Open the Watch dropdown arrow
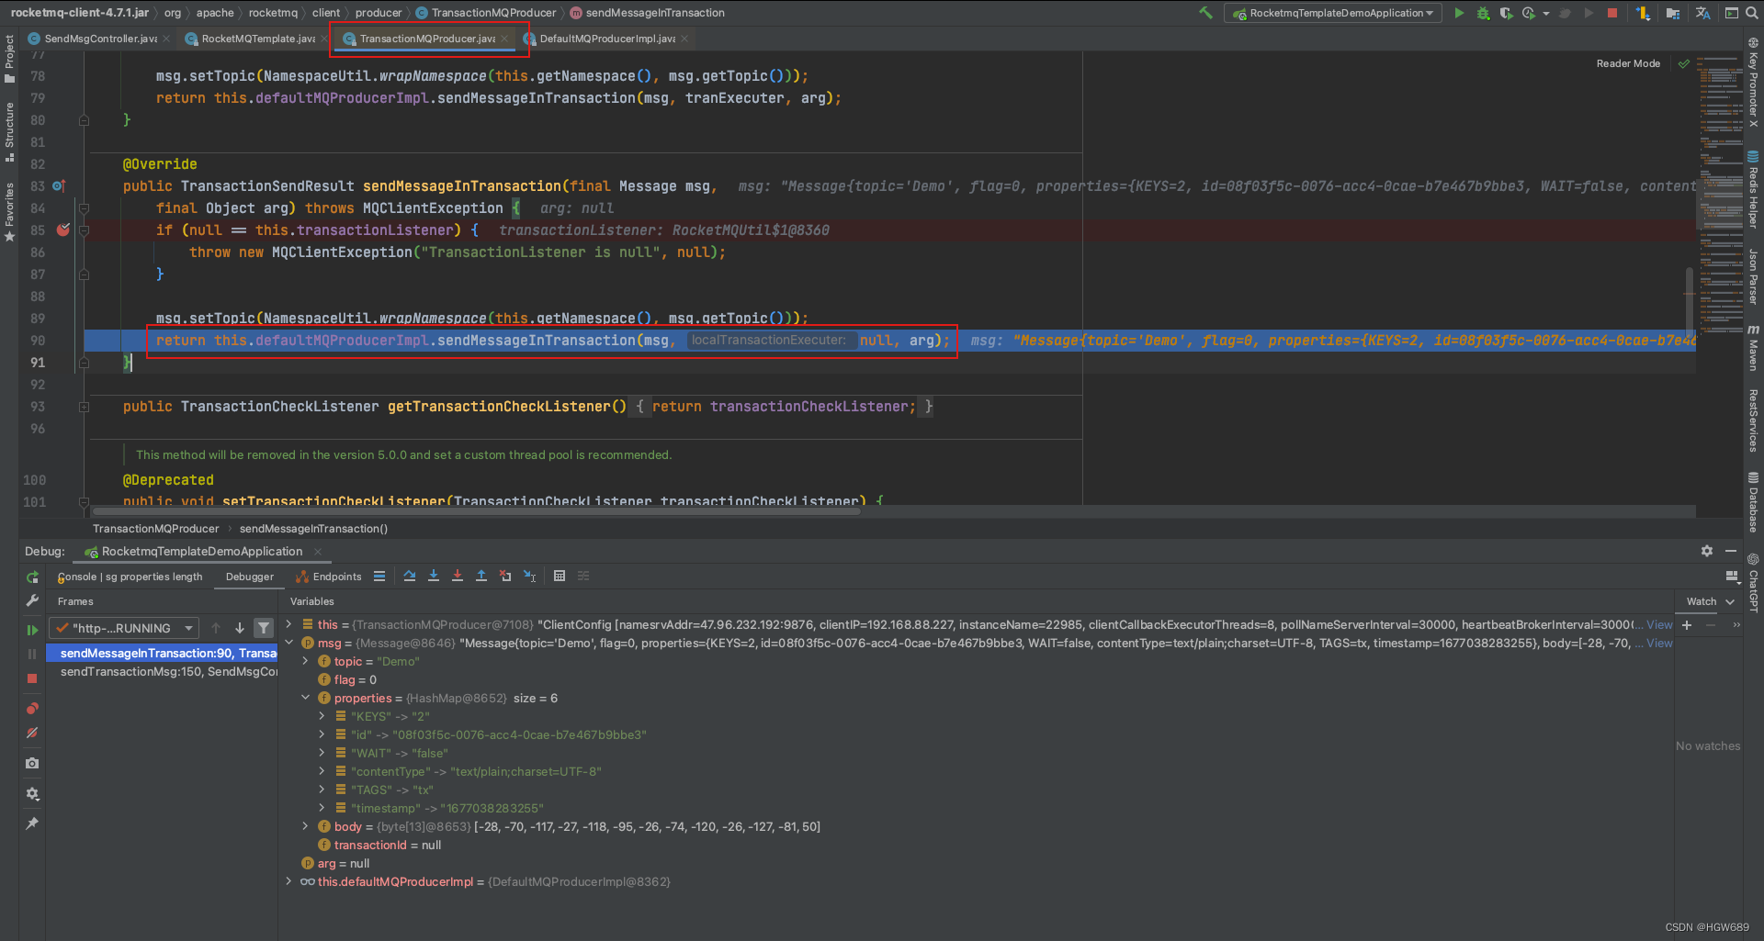Image resolution: width=1764 pixels, height=941 pixels. pos(1730,602)
